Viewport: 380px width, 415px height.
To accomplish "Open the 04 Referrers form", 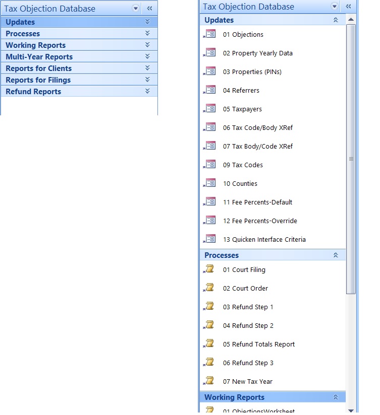I will 241,90.
